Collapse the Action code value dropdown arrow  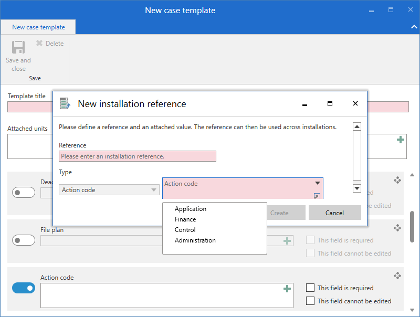tap(317, 183)
